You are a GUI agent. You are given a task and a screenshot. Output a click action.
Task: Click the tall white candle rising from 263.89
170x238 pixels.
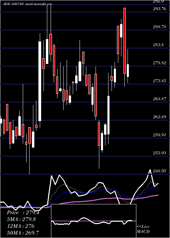(40, 81)
